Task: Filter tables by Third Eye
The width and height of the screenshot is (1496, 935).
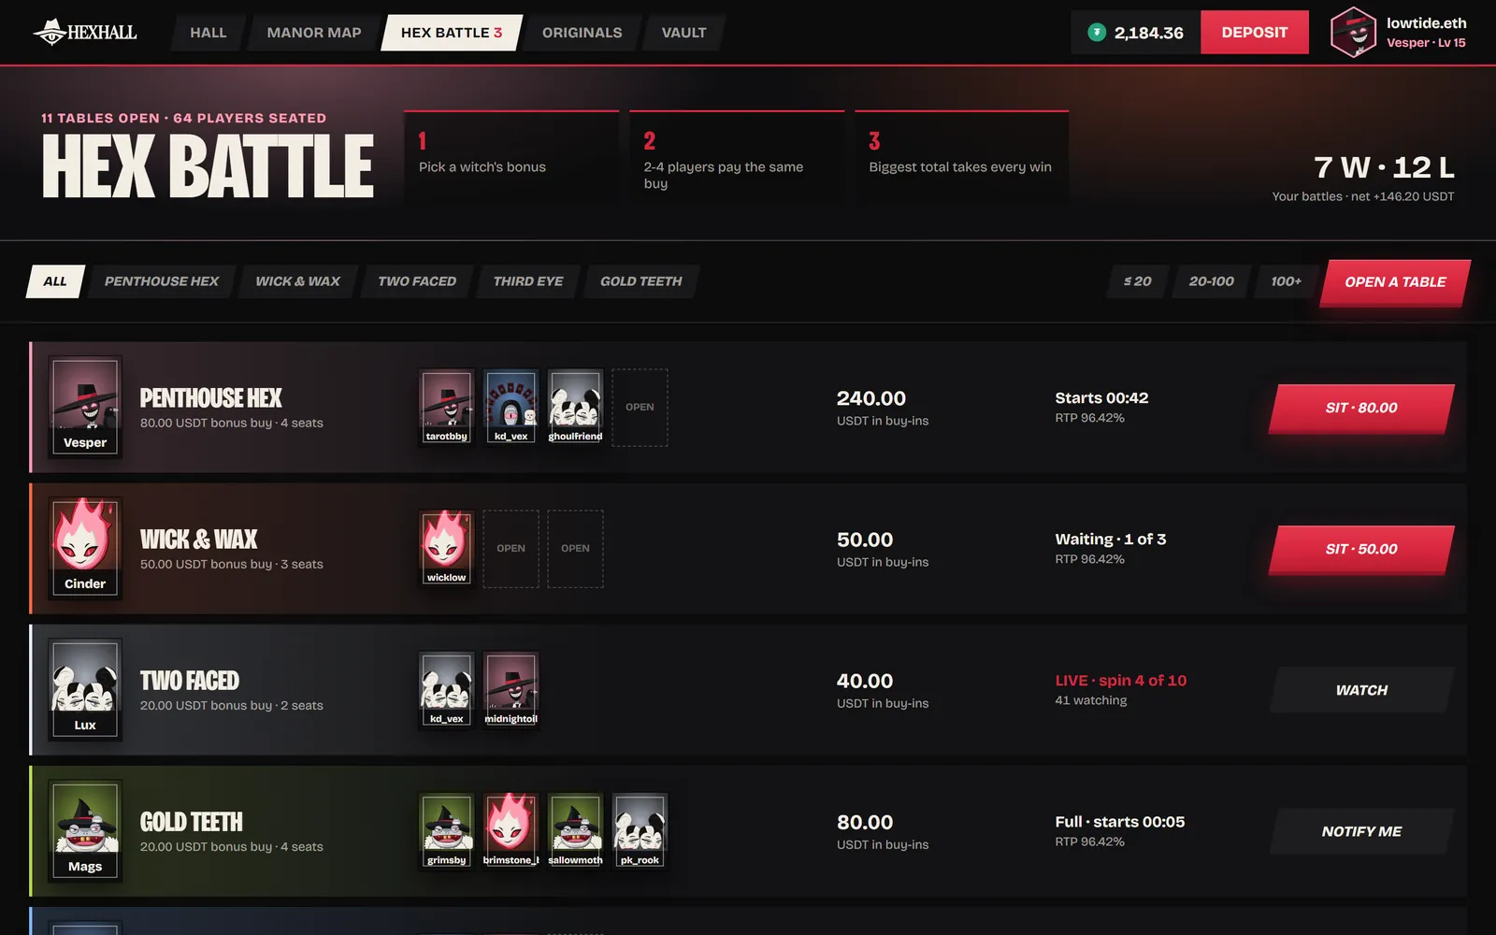Action: click(x=528, y=281)
